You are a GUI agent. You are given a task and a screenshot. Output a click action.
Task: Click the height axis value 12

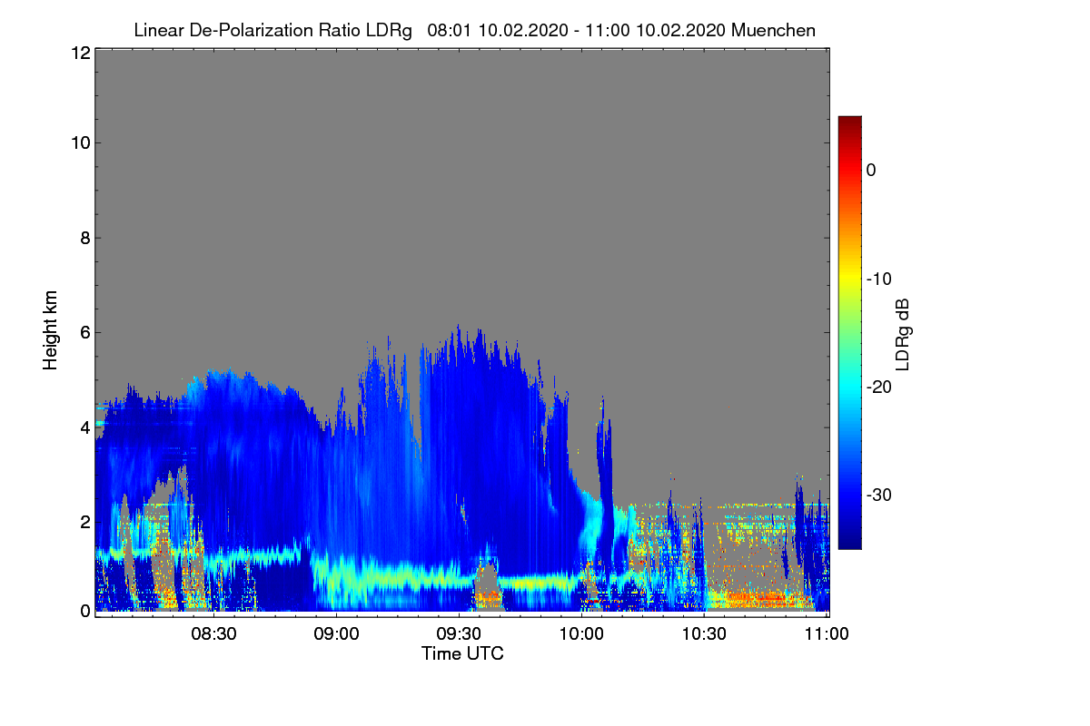(x=79, y=53)
